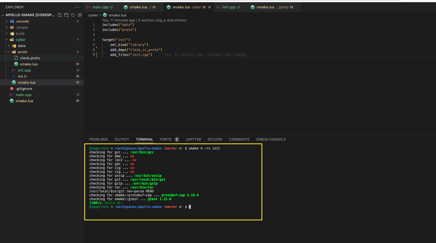Open main.cpp in the file tree
The image size is (436, 243).
[x=42, y=95]
